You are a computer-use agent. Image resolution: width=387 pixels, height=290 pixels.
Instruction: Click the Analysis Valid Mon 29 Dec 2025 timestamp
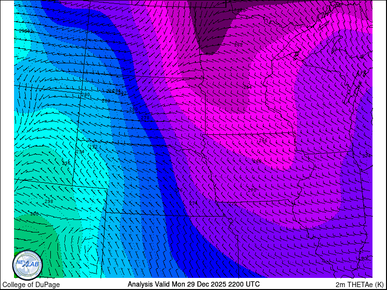click(x=193, y=284)
